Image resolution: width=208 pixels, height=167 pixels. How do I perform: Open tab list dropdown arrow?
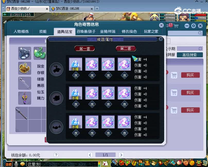3,9
